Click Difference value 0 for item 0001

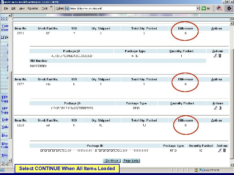tap(186, 33)
